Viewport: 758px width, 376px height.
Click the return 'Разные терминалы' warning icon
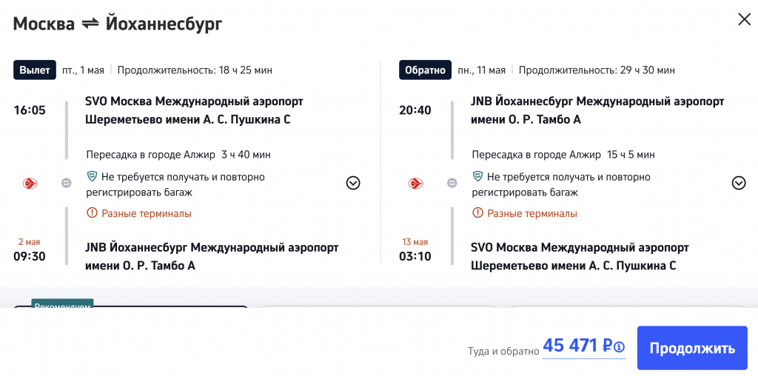[478, 213]
